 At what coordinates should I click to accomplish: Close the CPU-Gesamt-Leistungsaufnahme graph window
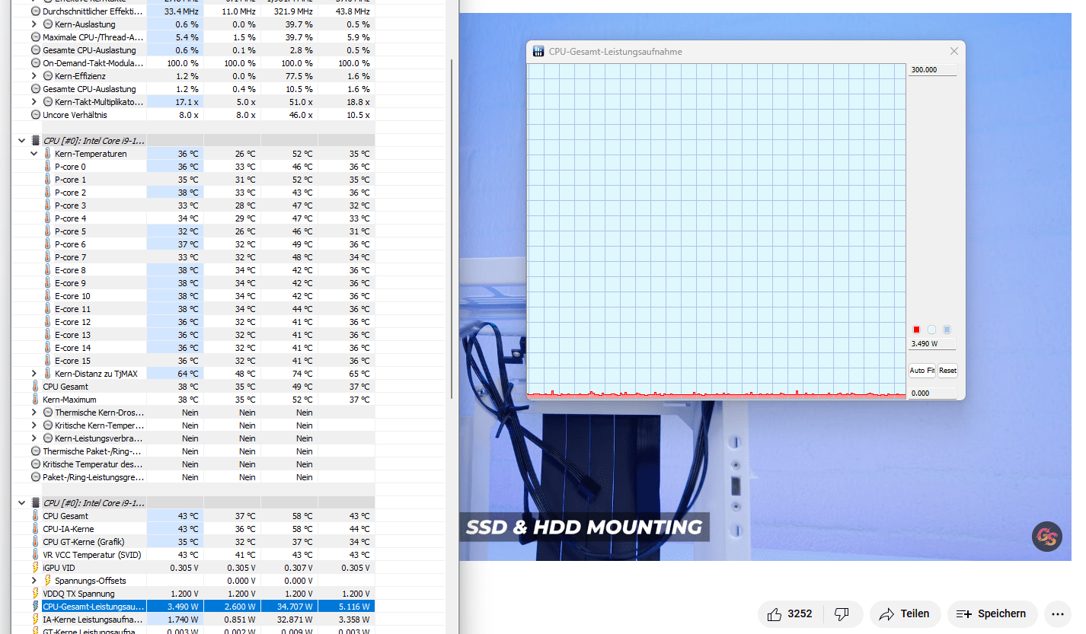954,52
